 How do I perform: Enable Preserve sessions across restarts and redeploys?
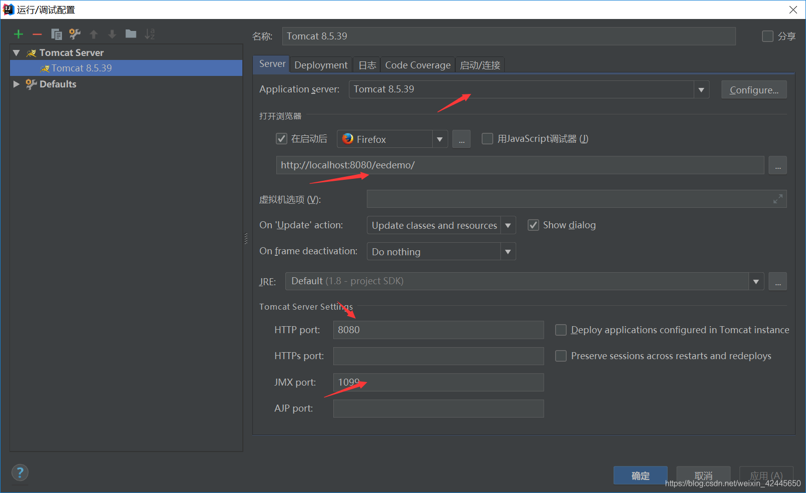coord(561,356)
